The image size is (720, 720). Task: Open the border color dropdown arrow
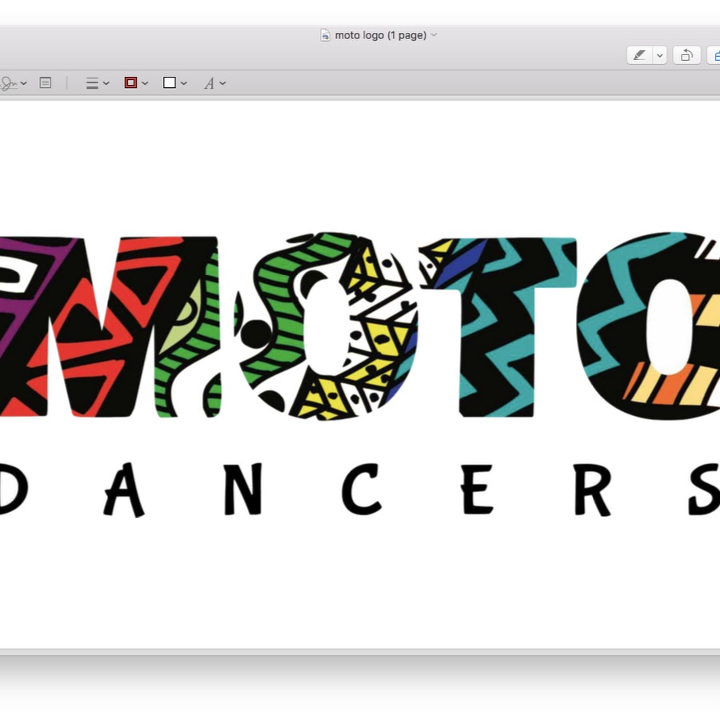click(145, 83)
